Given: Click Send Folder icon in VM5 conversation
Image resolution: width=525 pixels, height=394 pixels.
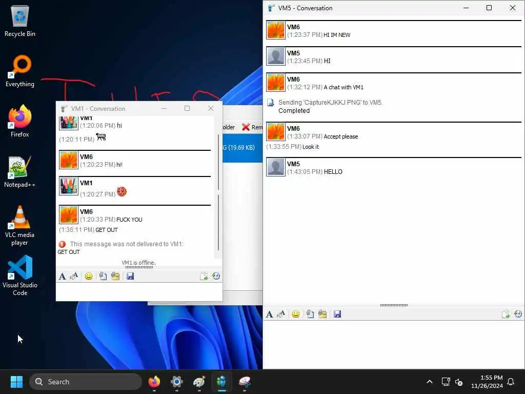Looking at the screenshot, I should pos(322,314).
